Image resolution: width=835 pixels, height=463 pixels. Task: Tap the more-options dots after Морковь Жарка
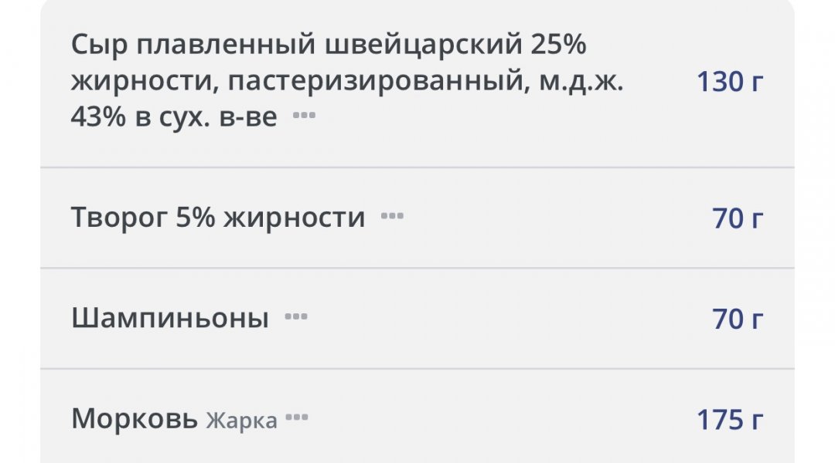click(x=296, y=419)
